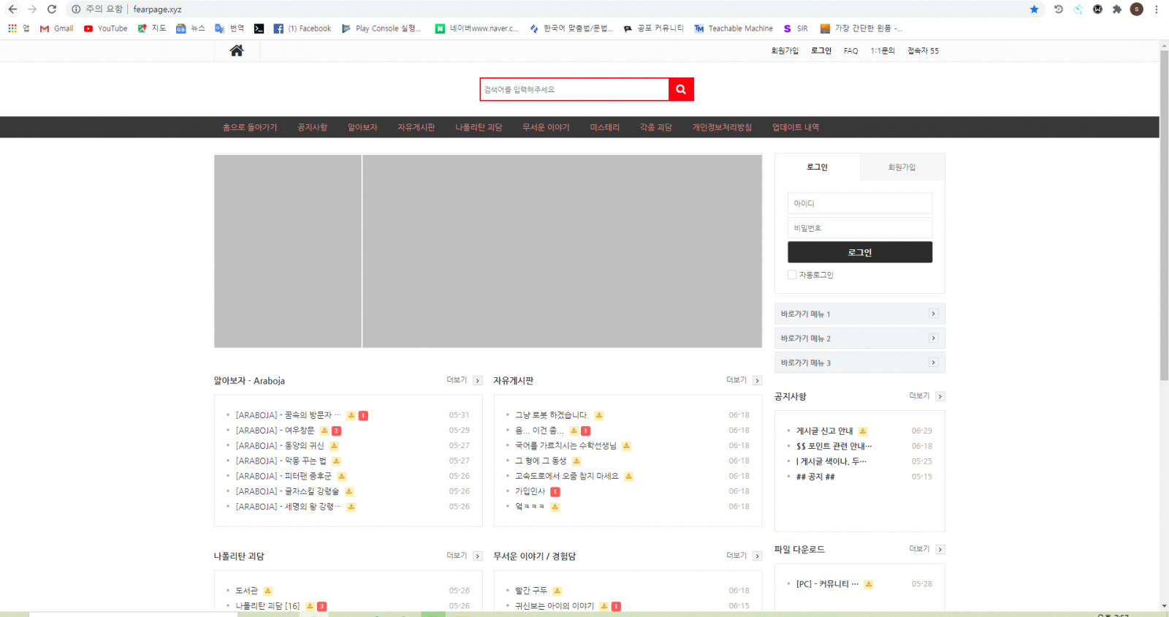Screen dimensions: 1169x617
Task: Open the browser extensions puzzle icon
Action: point(1116,10)
